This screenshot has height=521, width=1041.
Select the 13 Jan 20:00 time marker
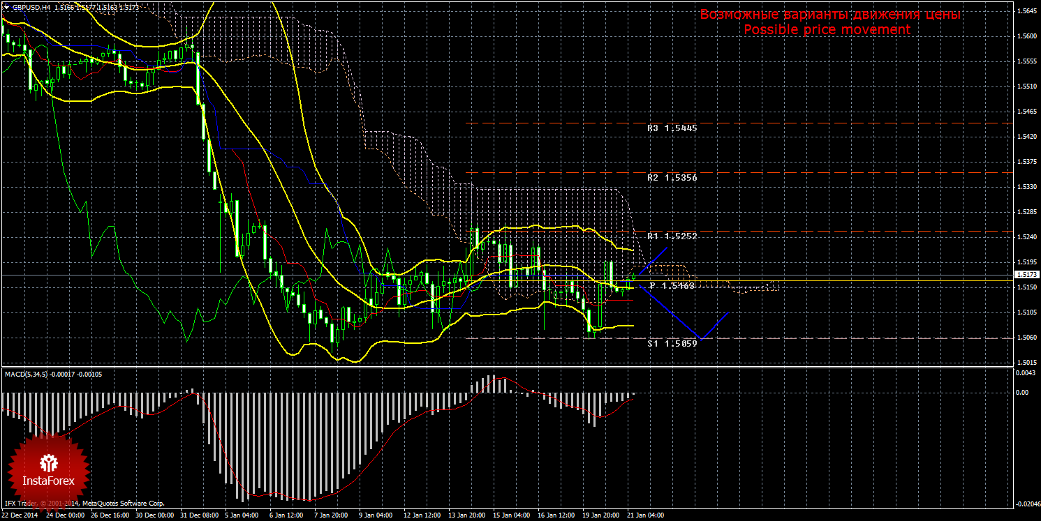[x=466, y=515]
